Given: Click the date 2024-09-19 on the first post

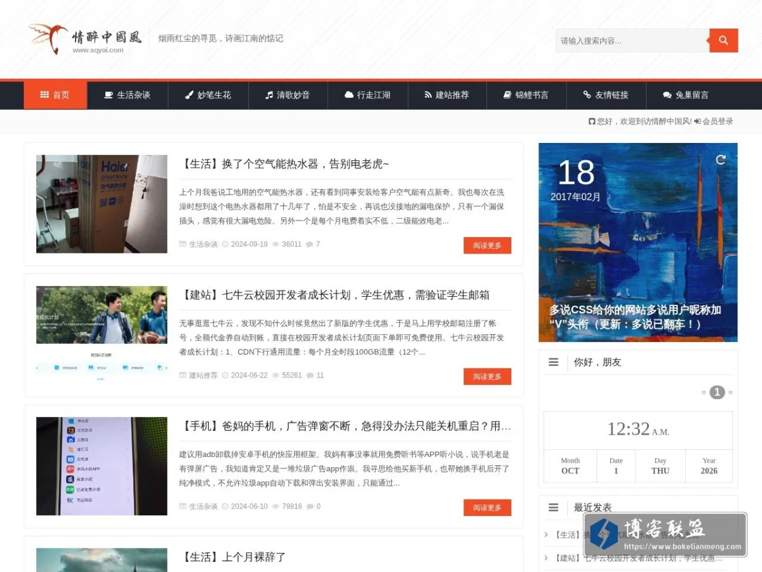Looking at the screenshot, I should click(x=249, y=244).
